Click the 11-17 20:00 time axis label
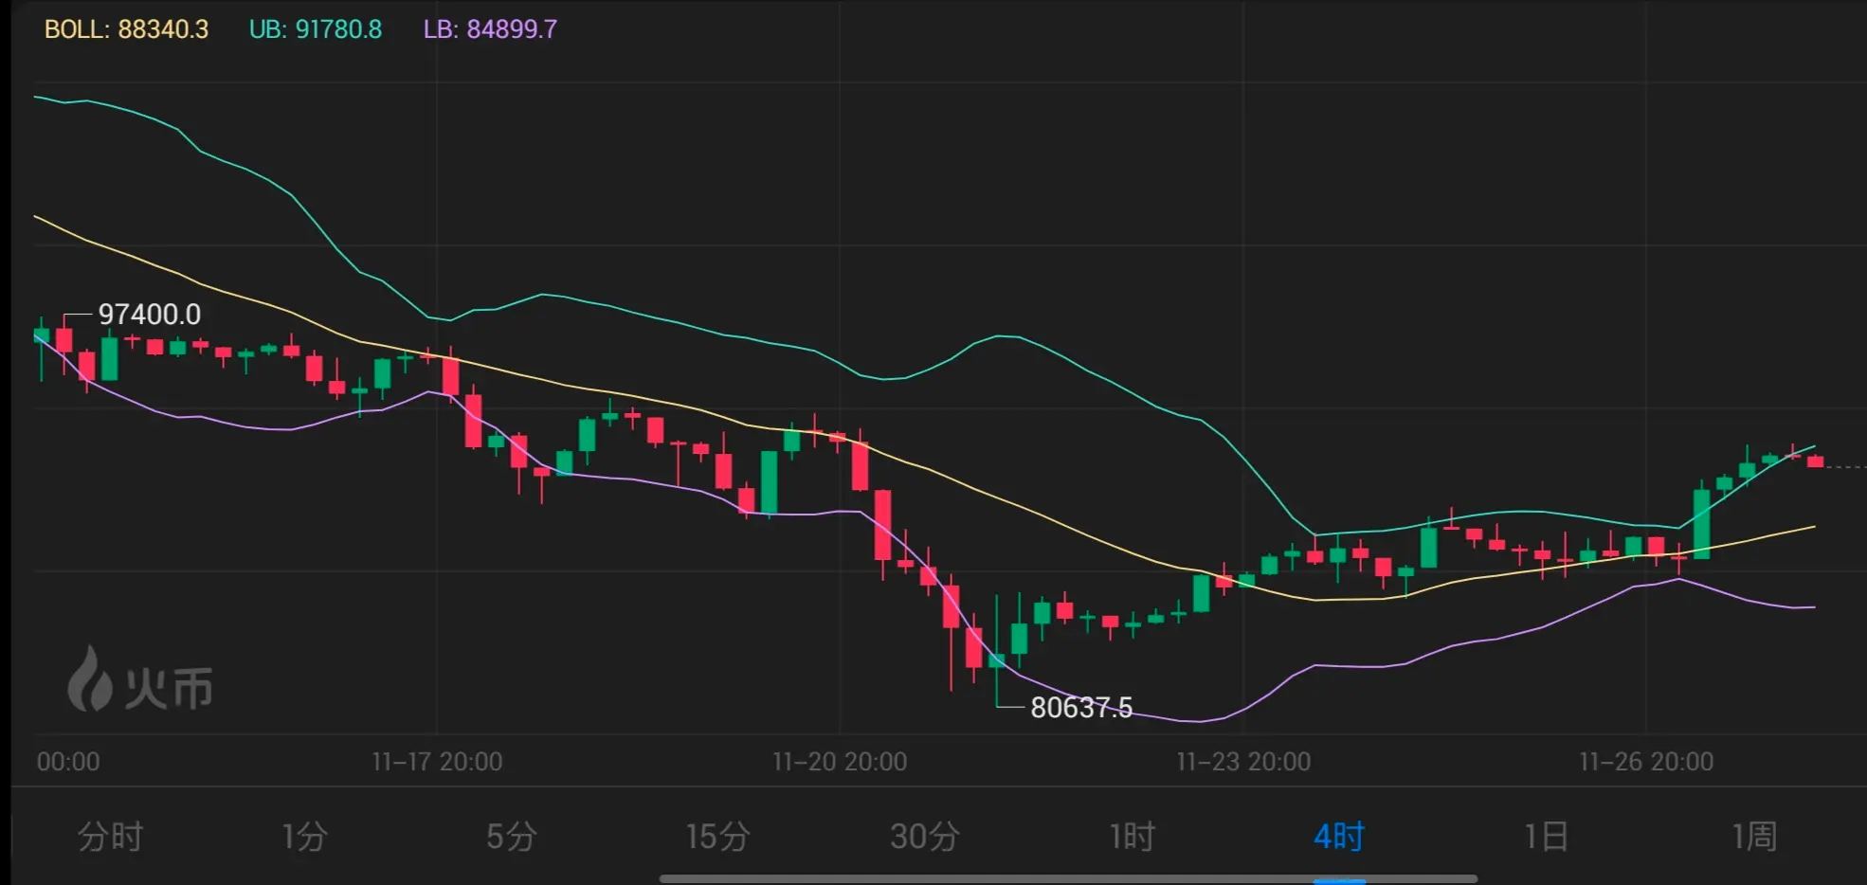The image size is (1867, 885). (x=437, y=762)
